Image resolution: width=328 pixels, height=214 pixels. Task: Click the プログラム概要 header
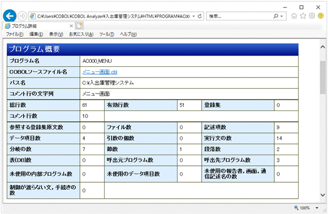(153, 49)
